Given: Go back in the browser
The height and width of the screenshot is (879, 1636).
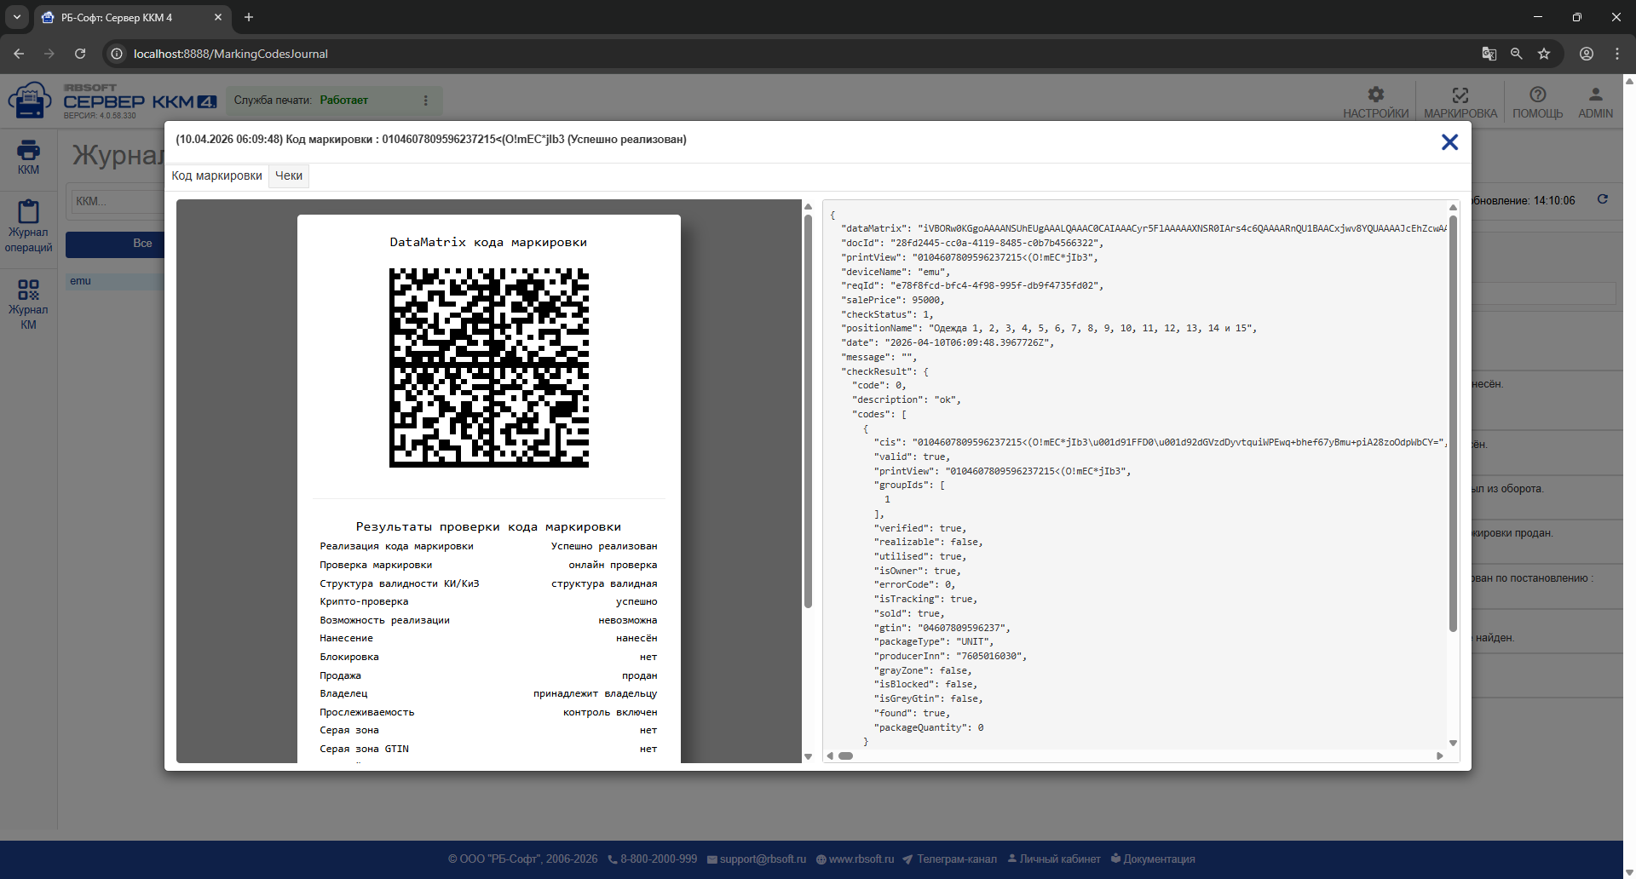Looking at the screenshot, I should (x=19, y=54).
